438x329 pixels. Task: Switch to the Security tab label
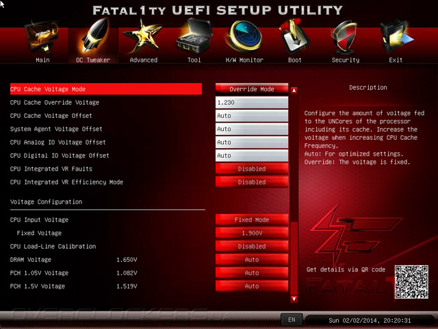pyautogui.click(x=346, y=60)
